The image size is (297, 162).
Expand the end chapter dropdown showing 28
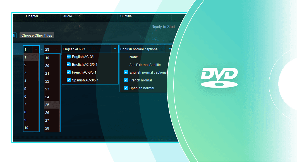point(57,49)
